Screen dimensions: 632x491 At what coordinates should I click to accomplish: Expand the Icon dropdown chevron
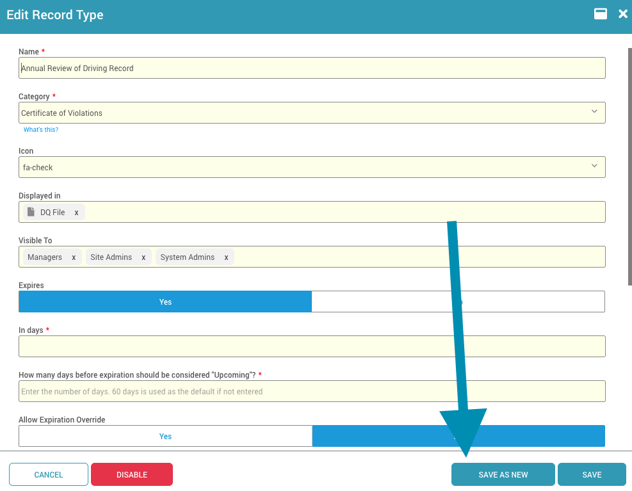point(594,166)
